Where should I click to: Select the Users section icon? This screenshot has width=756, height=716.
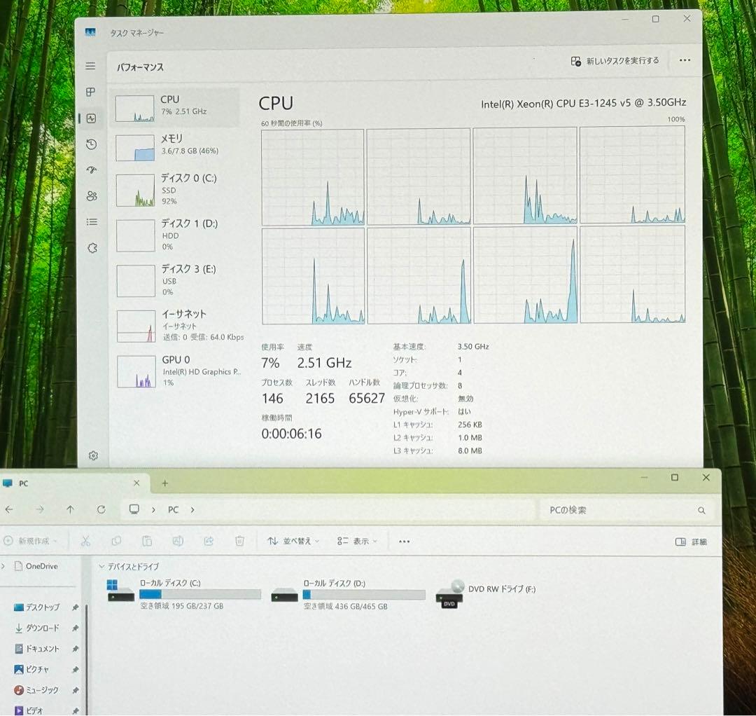[x=91, y=196]
